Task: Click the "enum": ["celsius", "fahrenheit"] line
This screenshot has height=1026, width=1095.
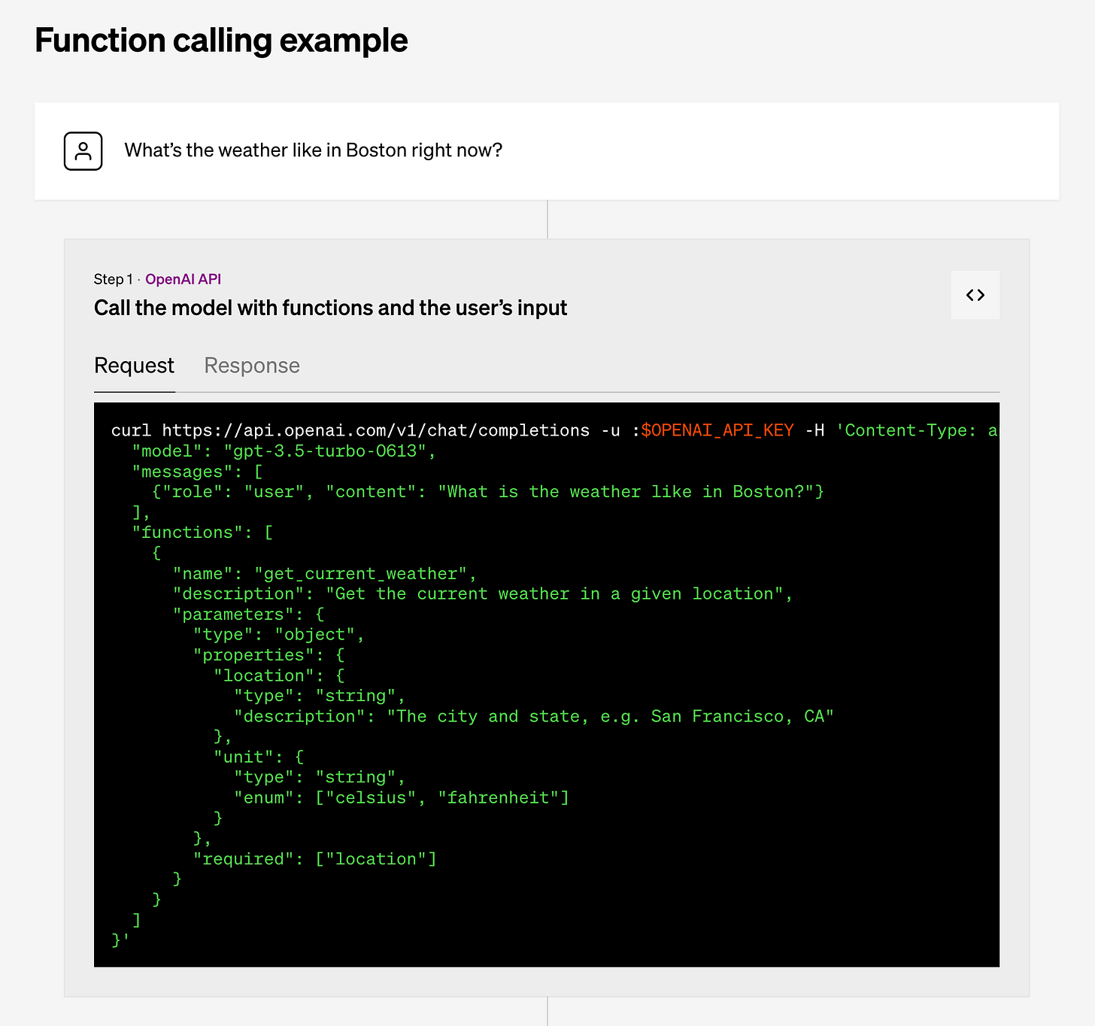Action: coord(402,797)
